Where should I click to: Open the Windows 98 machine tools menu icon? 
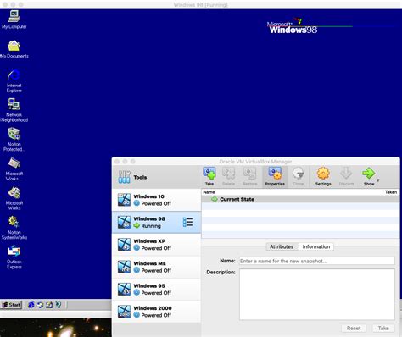(x=187, y=222)
